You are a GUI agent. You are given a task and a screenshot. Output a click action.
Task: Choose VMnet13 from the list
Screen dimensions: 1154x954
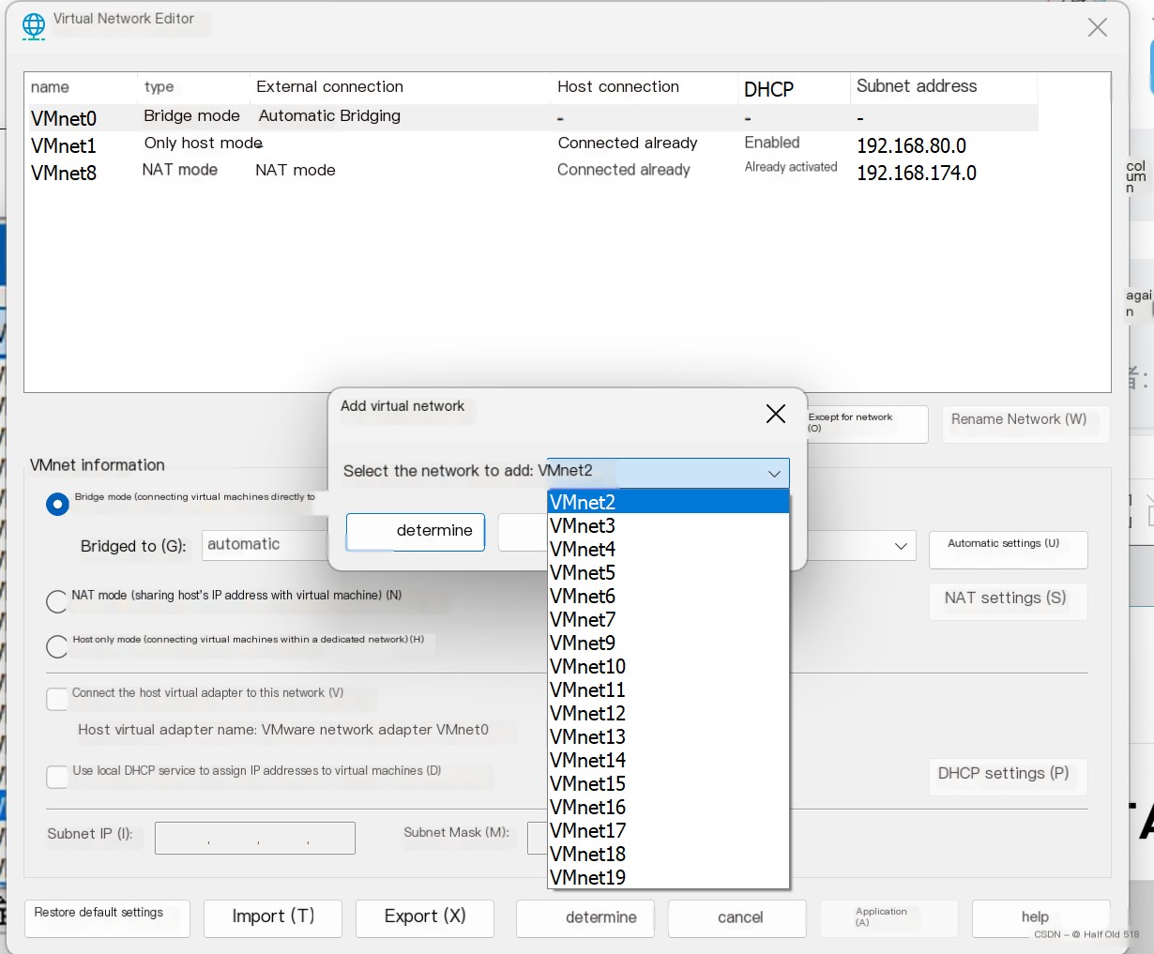coord(668,736)
